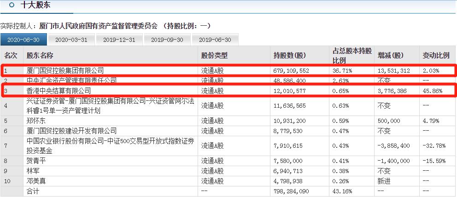The image size is (457, 197).
Task: Click the -32.78% change ratio
Action: (434, 146)
